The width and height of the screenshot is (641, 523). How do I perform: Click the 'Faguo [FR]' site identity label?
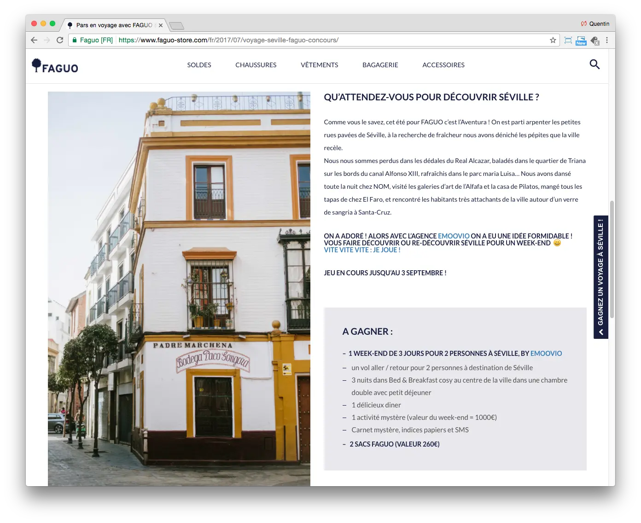(x=96, y=40)
